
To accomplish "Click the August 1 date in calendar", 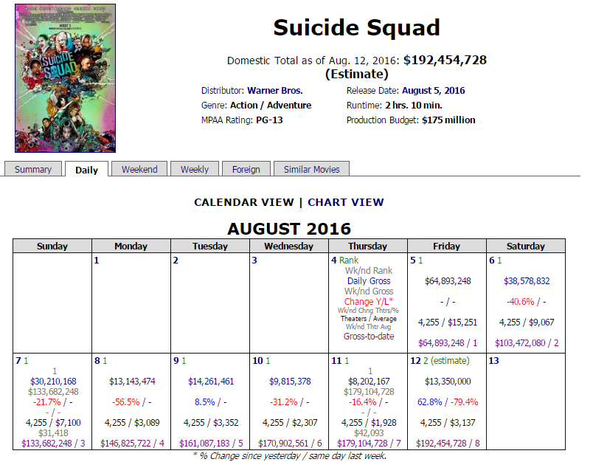I will point(97,261).
